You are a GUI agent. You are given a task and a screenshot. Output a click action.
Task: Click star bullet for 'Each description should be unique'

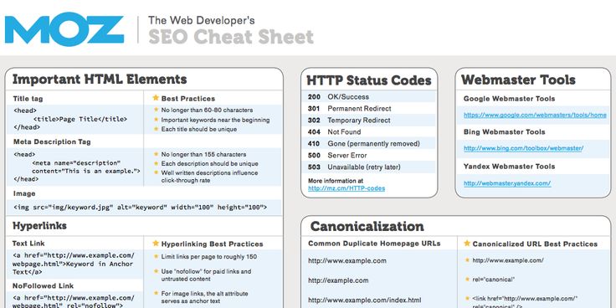click(156, 163)
